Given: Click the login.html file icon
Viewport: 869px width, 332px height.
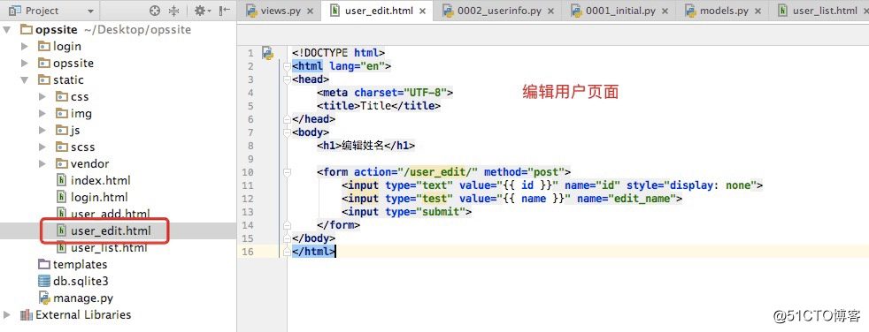Looking at the screenshot, I should click(62, 197).
